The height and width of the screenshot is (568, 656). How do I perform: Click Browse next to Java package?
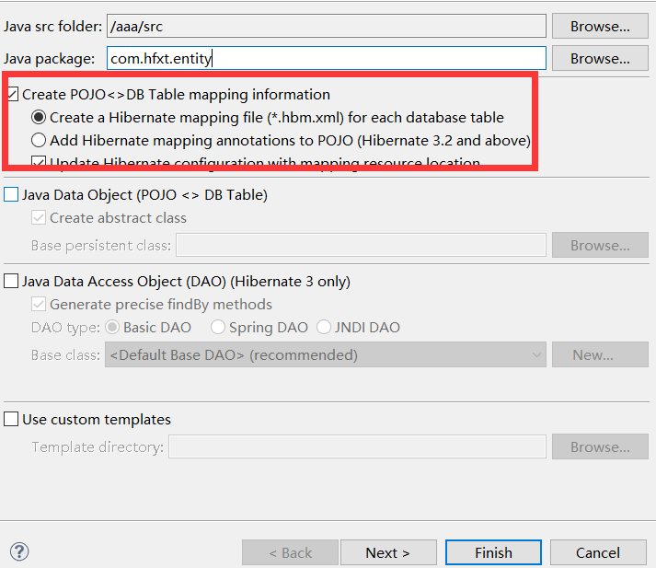point(600,58)
